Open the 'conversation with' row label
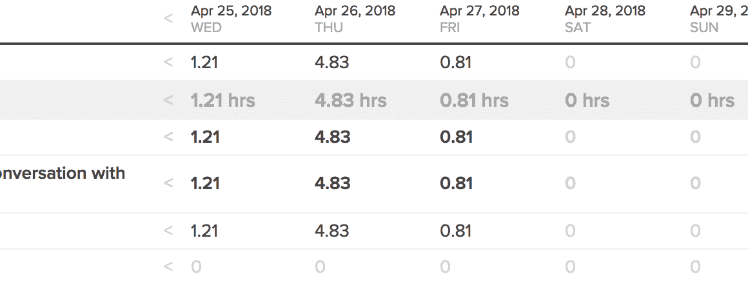Viewport: 748px width, 283px height. point(63,173)
